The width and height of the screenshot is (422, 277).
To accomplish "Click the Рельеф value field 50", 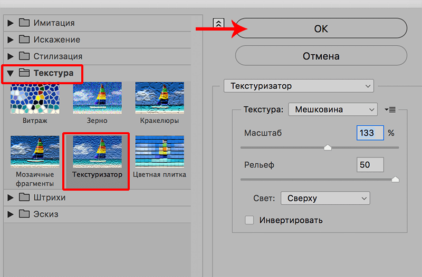I will point(370,165).
